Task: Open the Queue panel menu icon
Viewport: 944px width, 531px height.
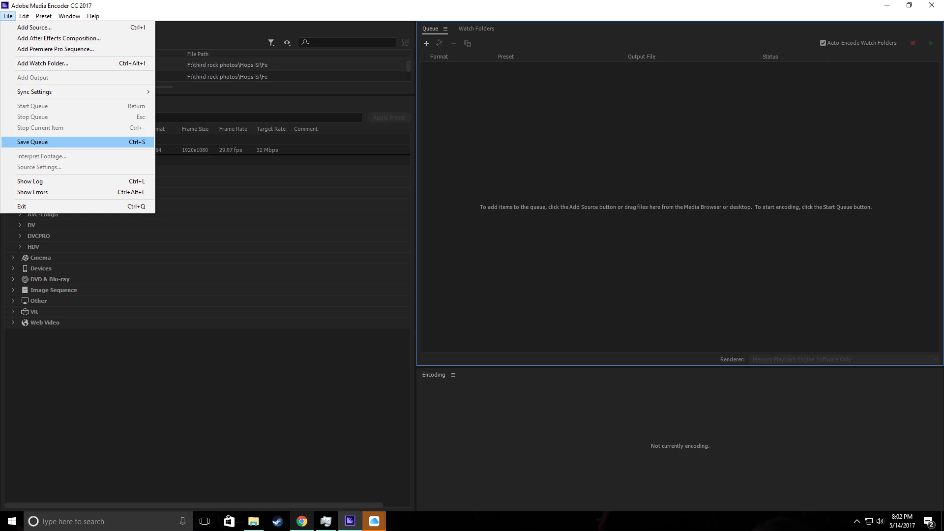Action: (x=445, y=29)
